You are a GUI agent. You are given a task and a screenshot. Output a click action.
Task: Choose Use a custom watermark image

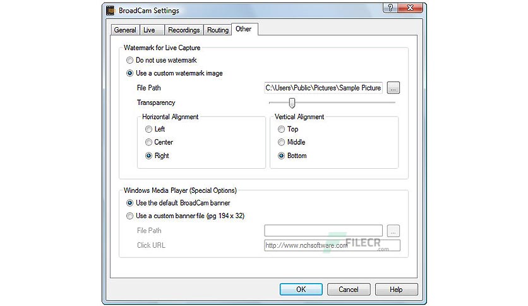[174, 73]
